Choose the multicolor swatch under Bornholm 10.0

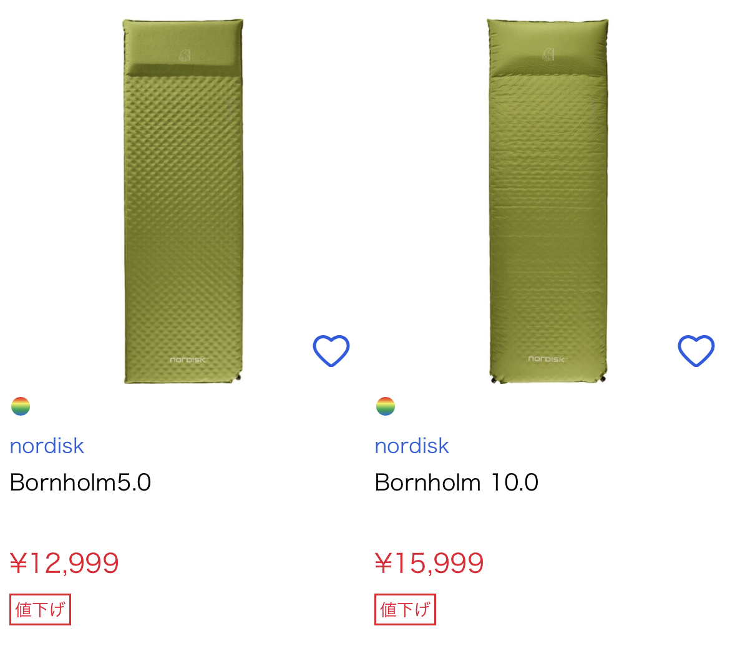[x=386, y=406]
